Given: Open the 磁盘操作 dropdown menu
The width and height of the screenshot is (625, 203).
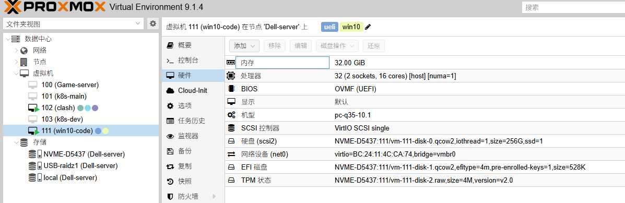Looking at the screenshot, I should [337, 46].
